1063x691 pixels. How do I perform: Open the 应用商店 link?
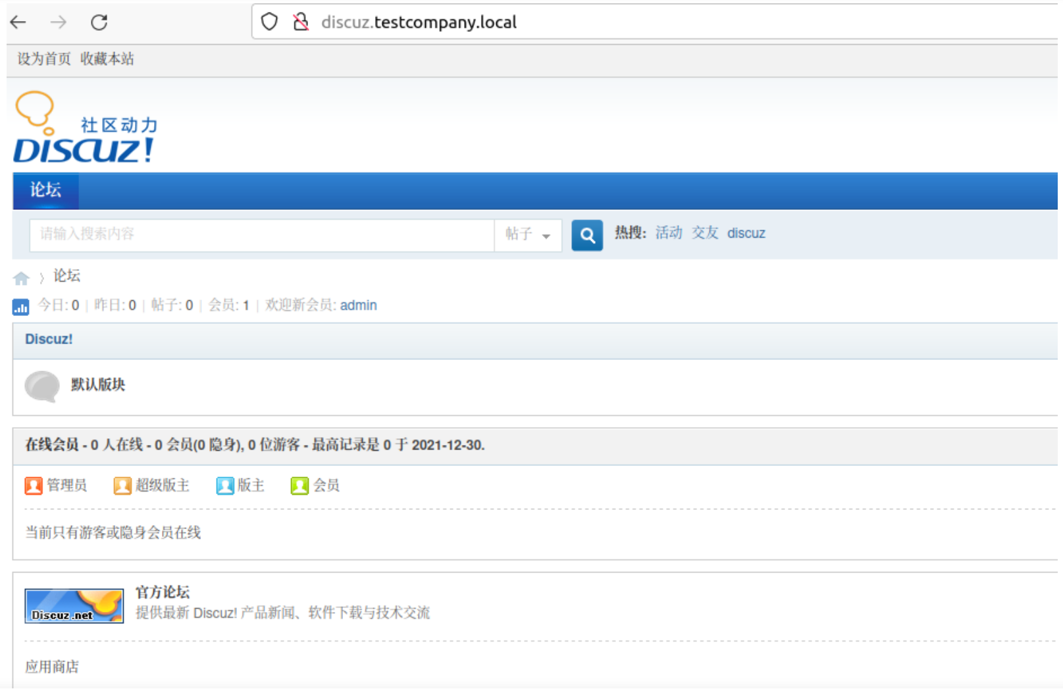(52, 667)
